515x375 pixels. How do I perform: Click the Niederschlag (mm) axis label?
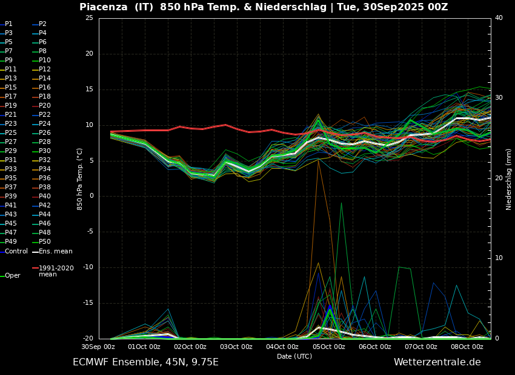(x=509, y=179)
